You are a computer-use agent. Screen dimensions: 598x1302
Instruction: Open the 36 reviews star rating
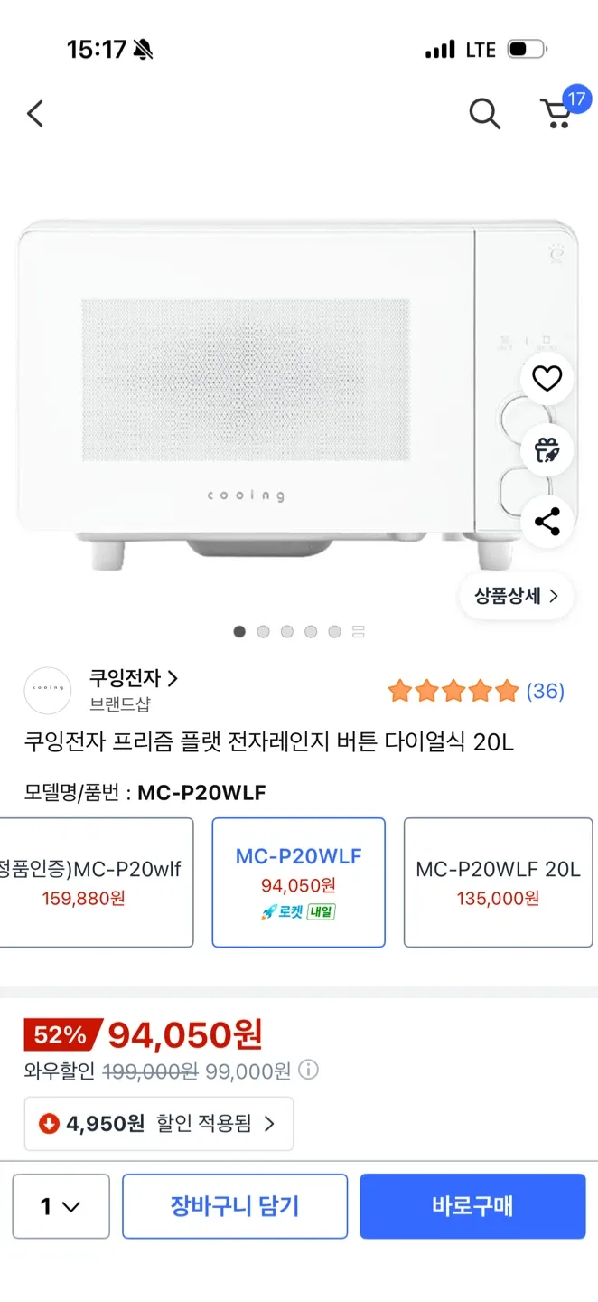tap(475, 692)
